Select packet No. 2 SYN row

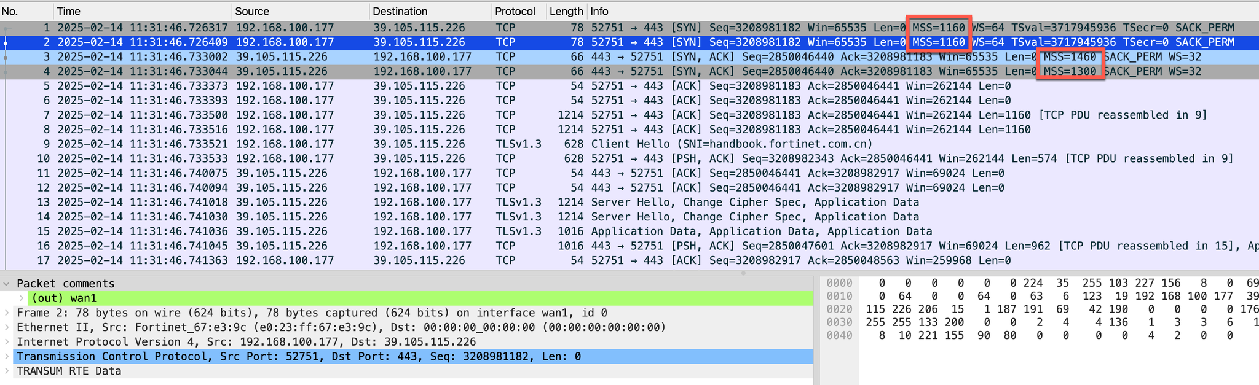coord(629,42)
